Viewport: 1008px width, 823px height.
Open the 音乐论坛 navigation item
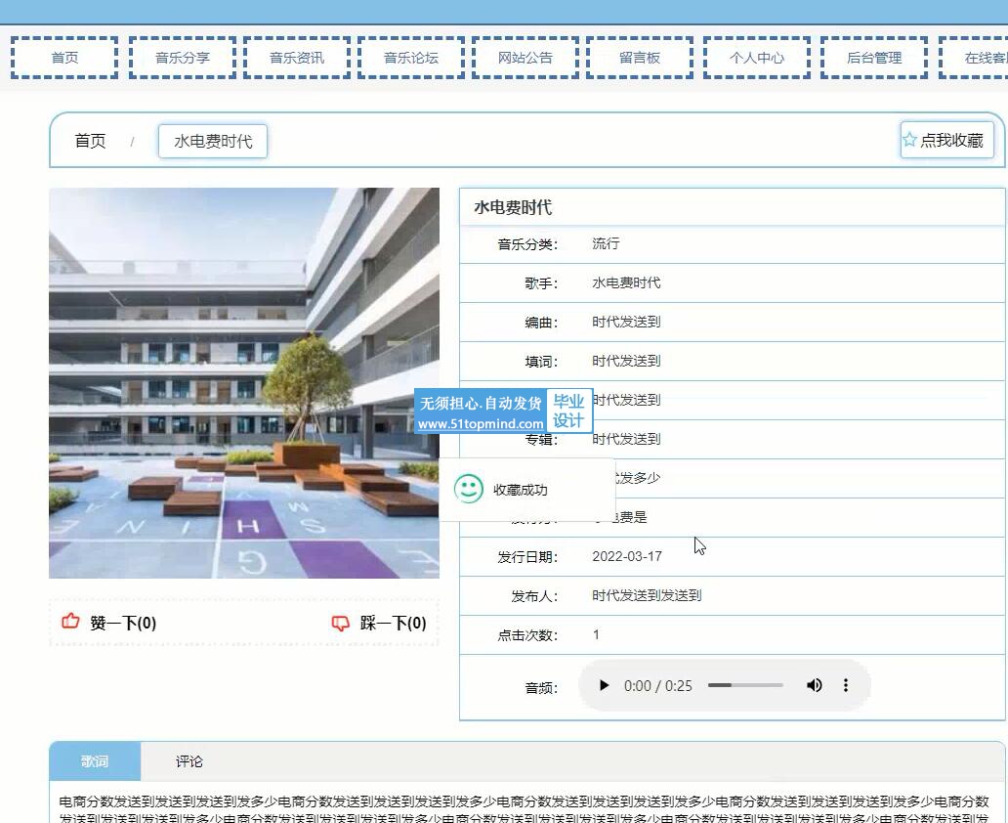[x=411, y=58]
